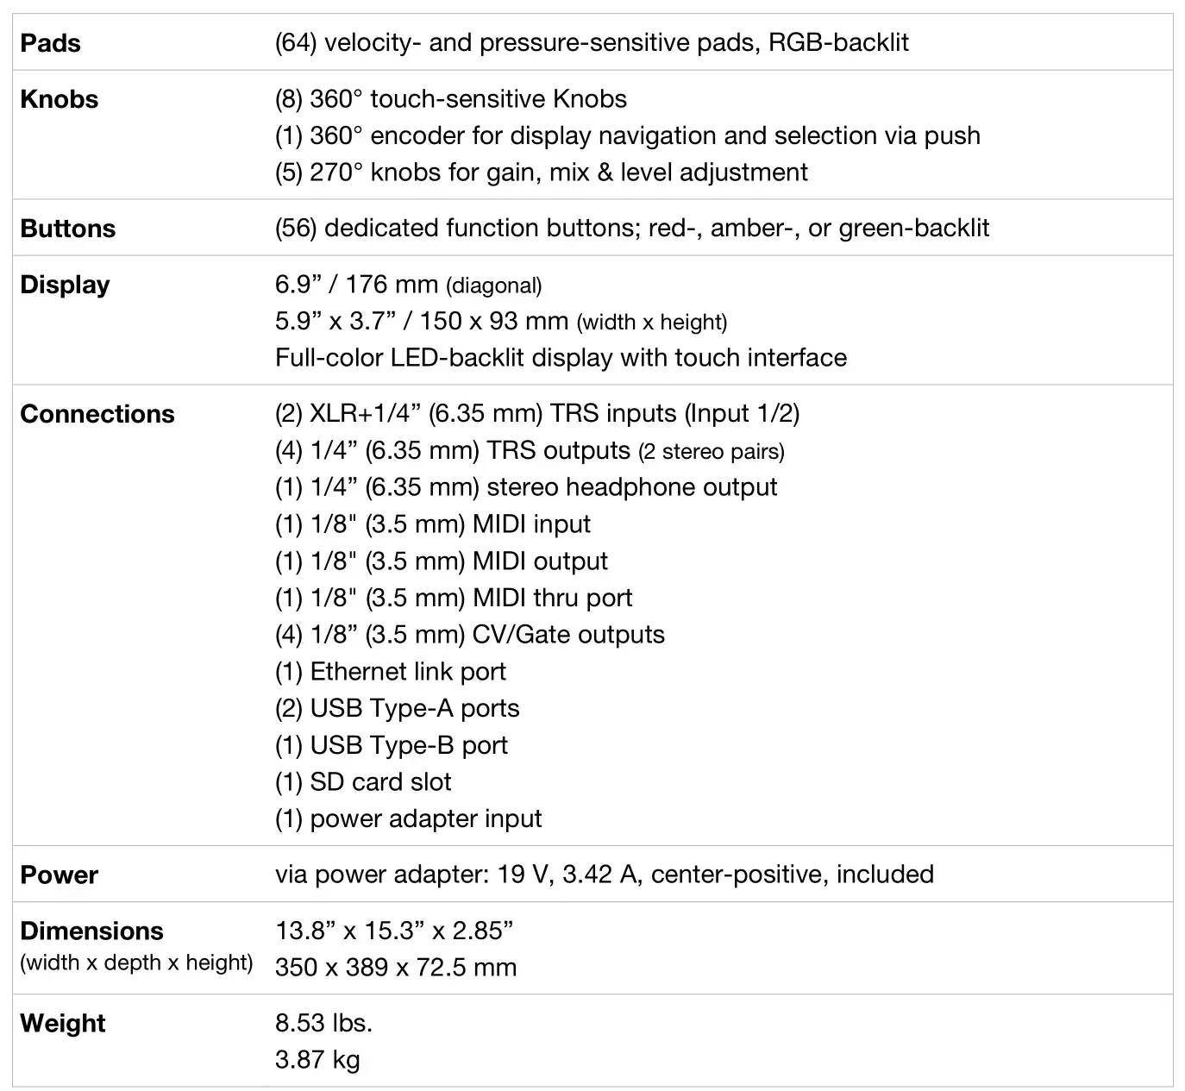1185x1091 pixels.
Task: Click the 64 velocity-sensitive pads description
Action: tap(592, 42)
